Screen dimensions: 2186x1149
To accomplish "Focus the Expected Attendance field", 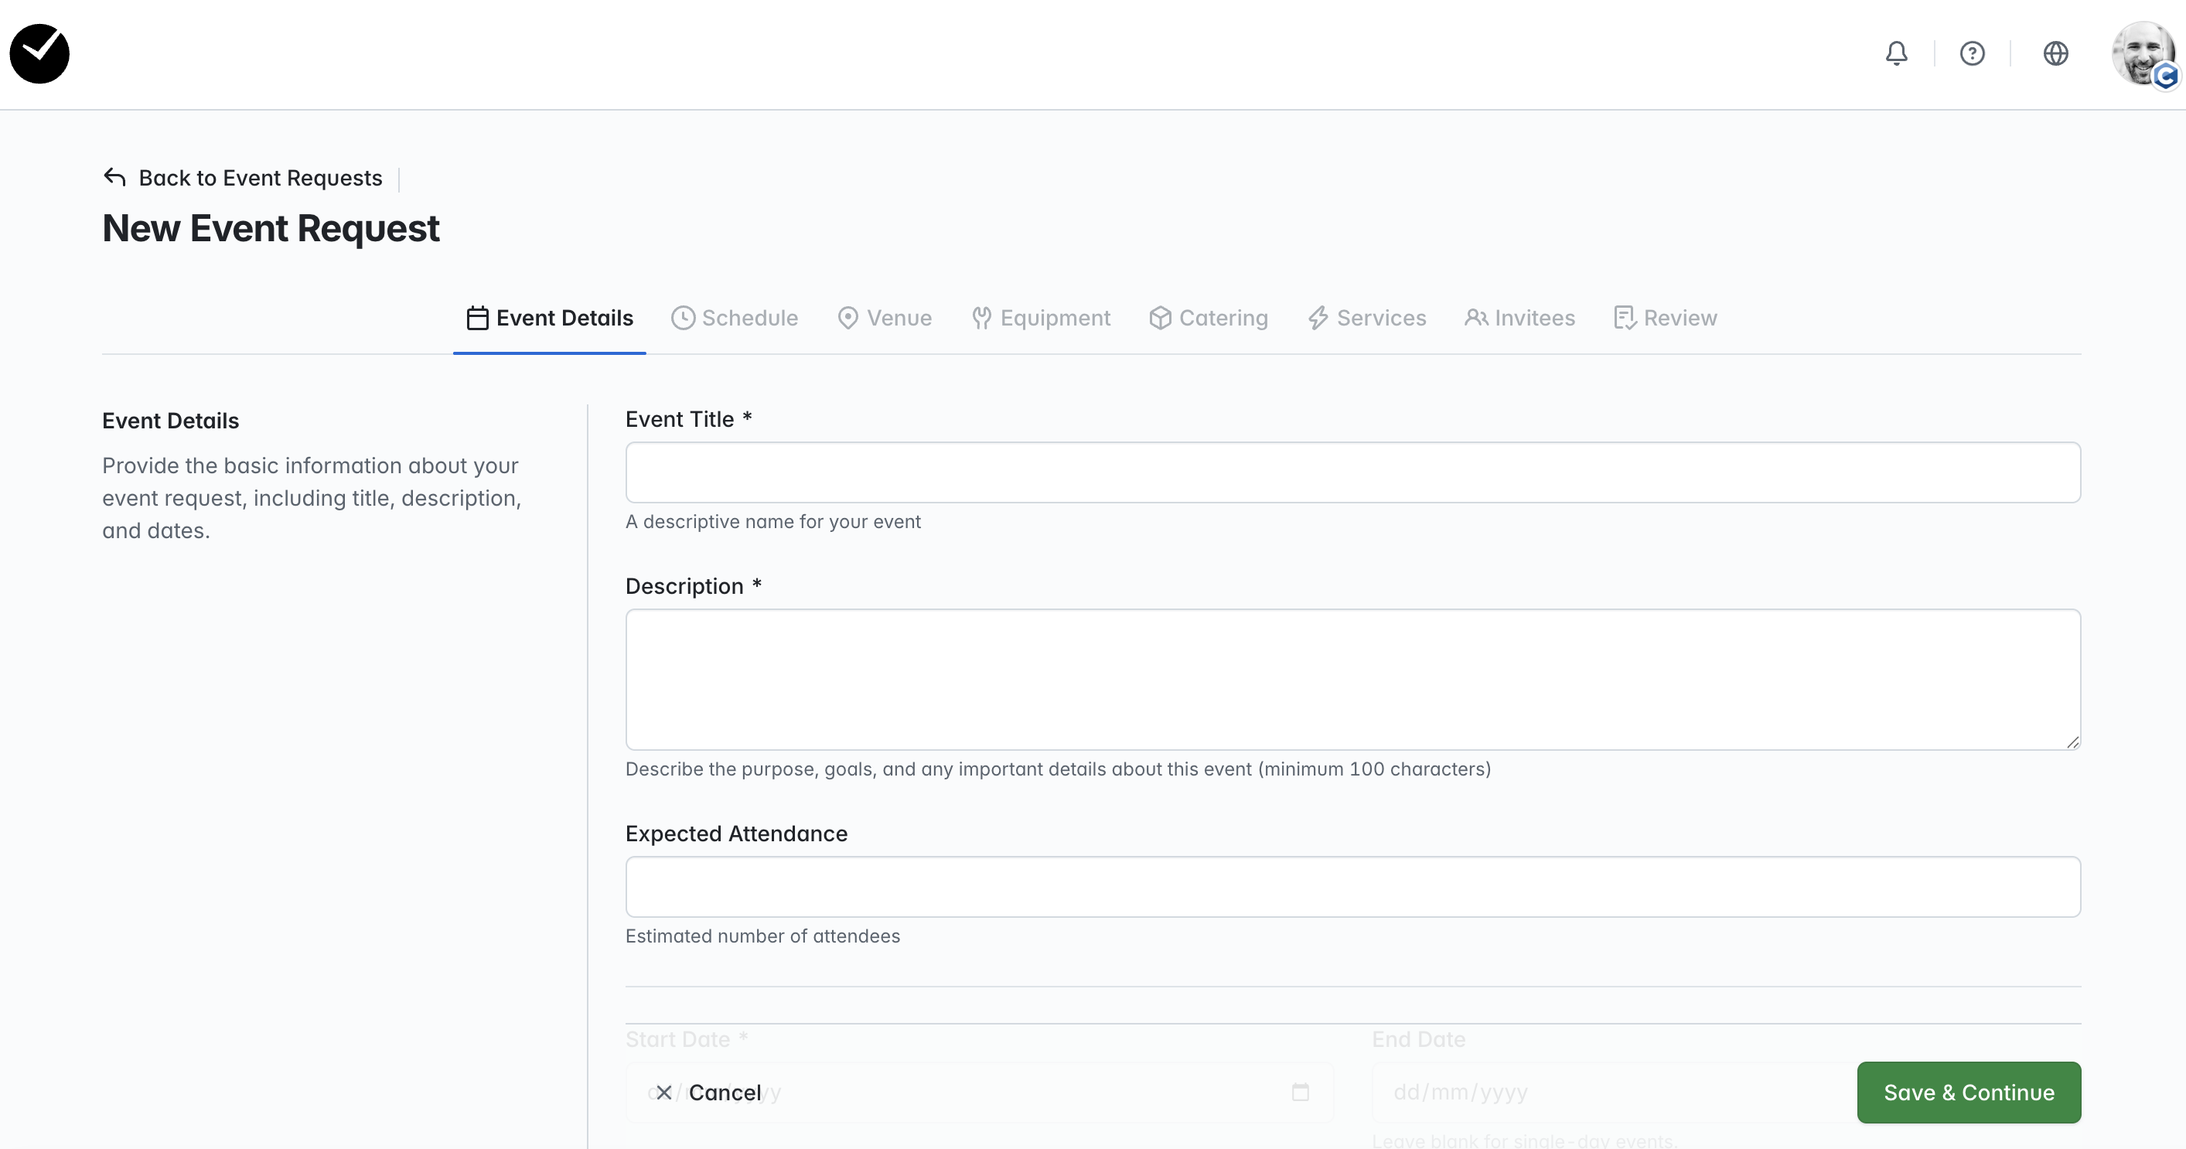I will coord(1352,887).
